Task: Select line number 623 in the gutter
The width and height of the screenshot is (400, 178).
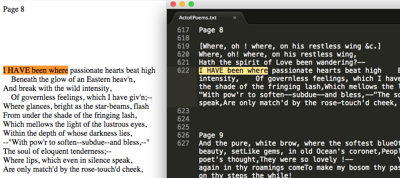Action: point(183,111)
